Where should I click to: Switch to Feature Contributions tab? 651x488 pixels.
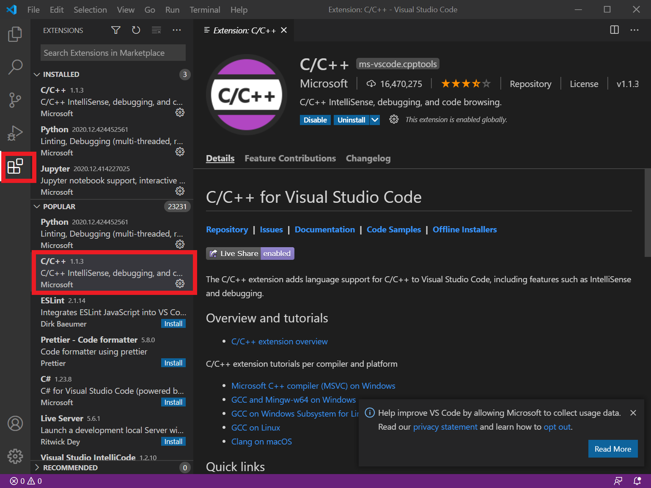click(x=290, y=158)
